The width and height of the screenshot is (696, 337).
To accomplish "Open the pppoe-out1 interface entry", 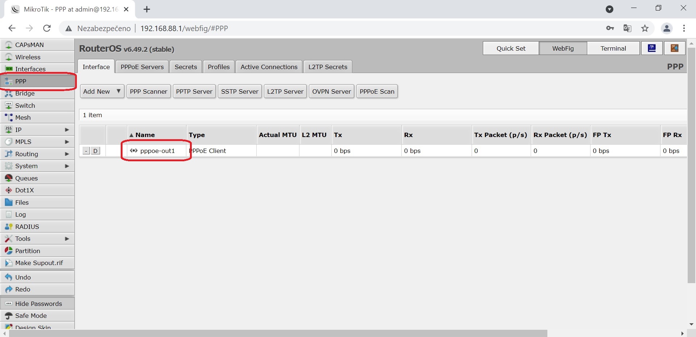I will coord(157,151).
